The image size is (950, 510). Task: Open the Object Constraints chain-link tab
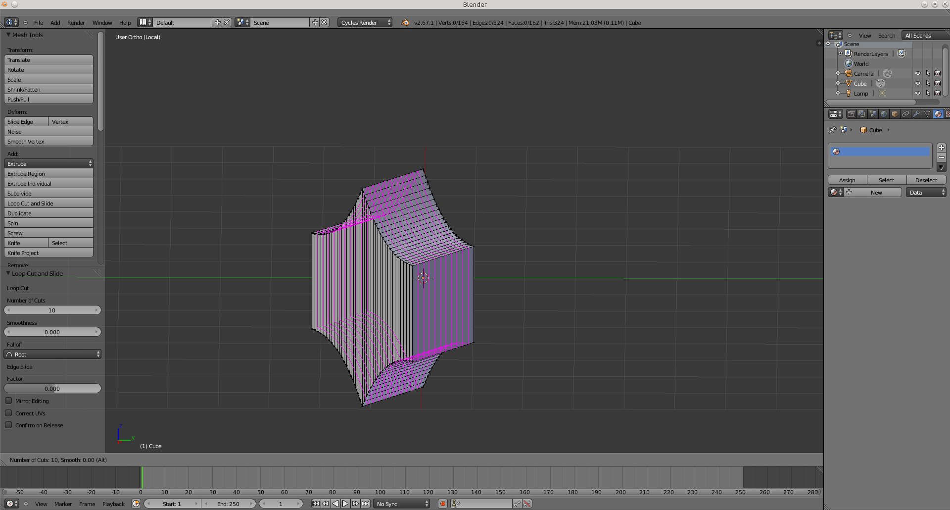pos(905,114)
